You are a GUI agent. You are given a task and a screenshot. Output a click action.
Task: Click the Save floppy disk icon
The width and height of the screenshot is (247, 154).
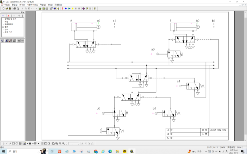click(x=10, y=8)
